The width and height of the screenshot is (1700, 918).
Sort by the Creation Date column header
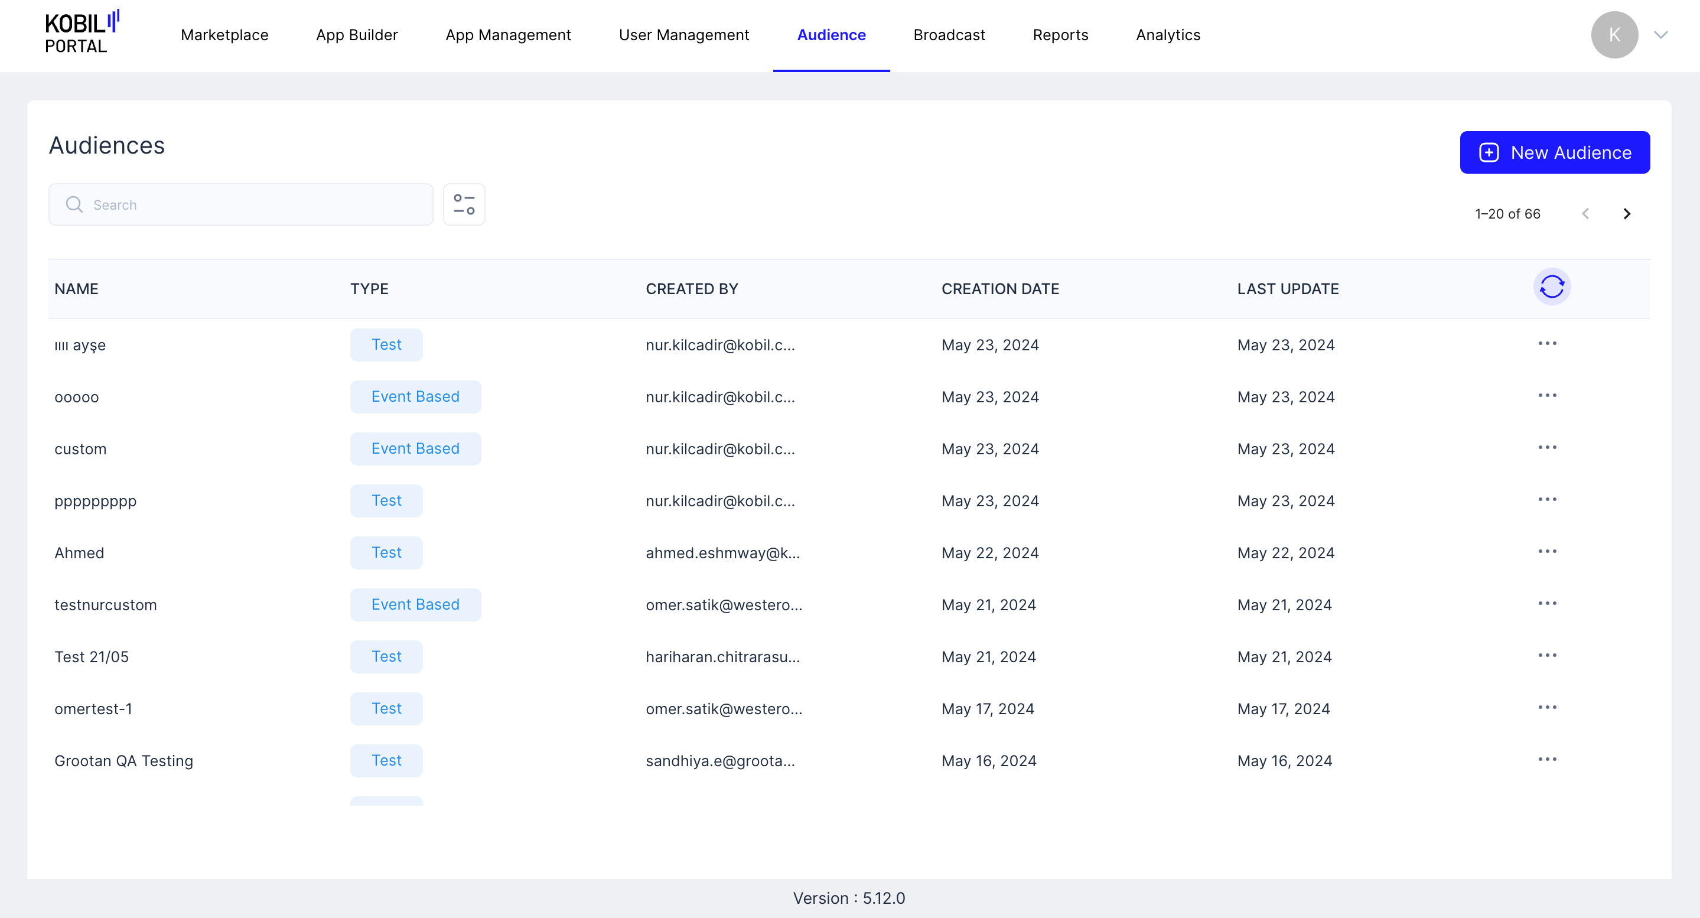tap(1000, 289)
